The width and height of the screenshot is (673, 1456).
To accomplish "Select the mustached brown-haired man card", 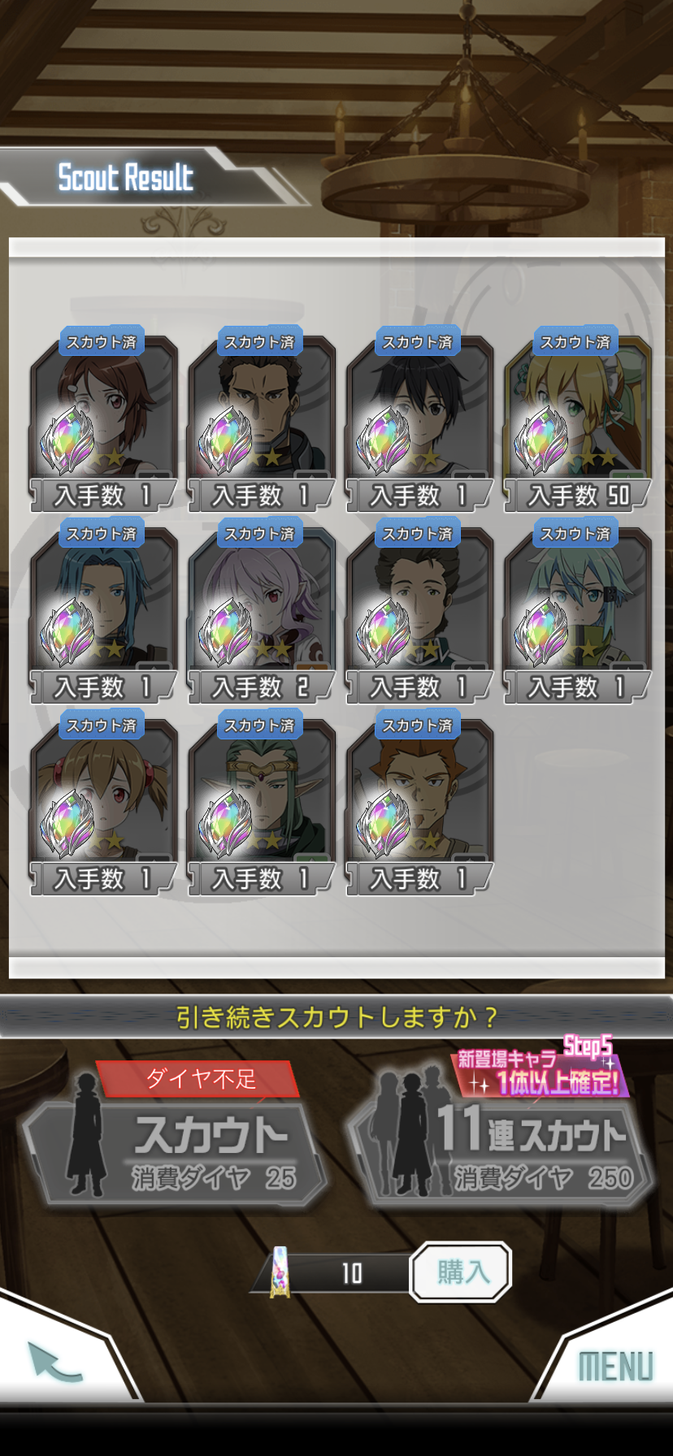I will click(419, 610).
